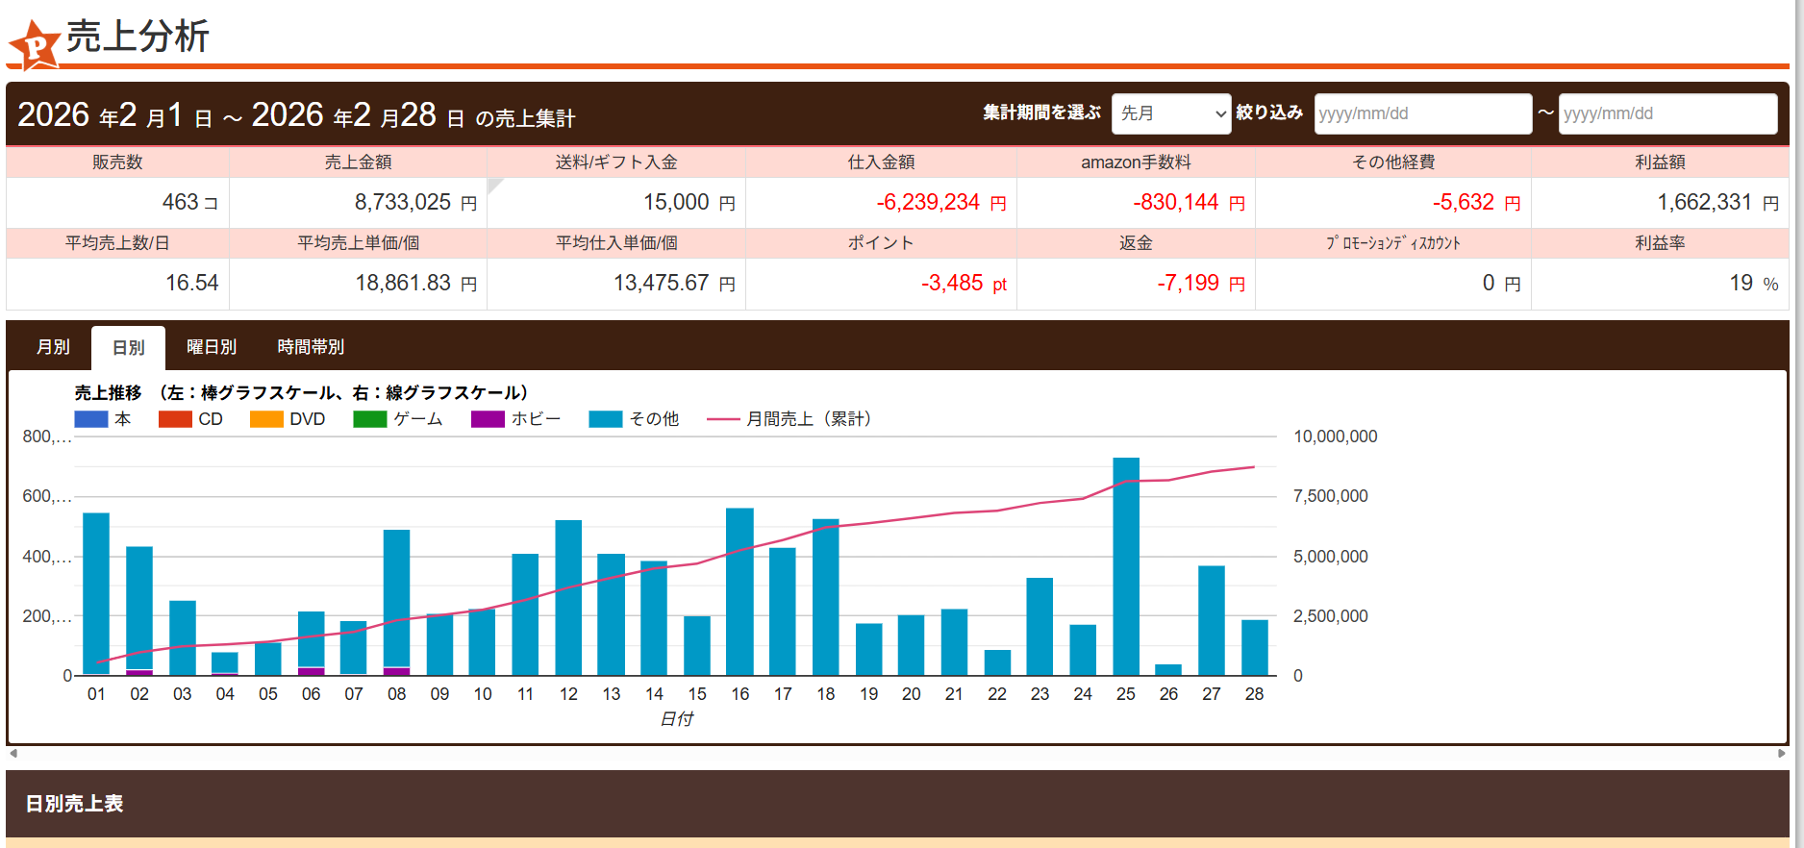Click the chart scrollbar right arrow
Viewport: 1804px width, 848px height.
[x=1781, y=754]
